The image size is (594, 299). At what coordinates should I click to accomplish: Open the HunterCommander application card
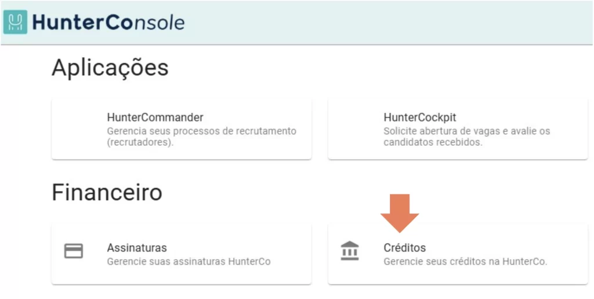[182, 130]
